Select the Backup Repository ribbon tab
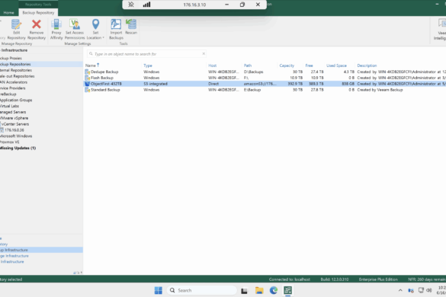This screenshot has height=297, width=446. click(x=38, y=12)
